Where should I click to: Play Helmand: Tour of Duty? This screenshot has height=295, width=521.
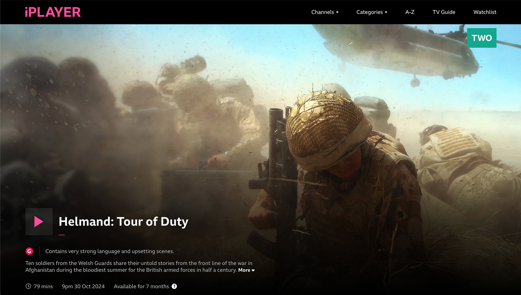[39, 221]
